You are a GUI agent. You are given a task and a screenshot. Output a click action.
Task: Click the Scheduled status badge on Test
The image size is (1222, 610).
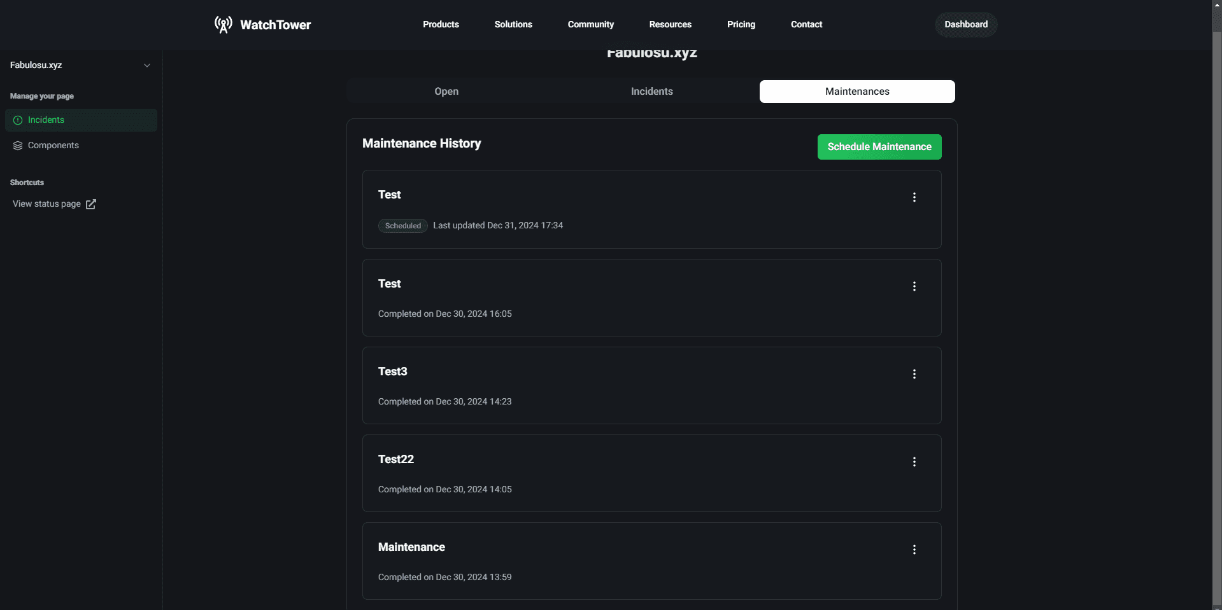[x=402, y=225]
